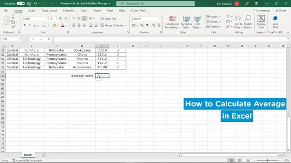291x163 pixels.
Task: Click Decrease Font Size icon
Action: pos(65,19)
